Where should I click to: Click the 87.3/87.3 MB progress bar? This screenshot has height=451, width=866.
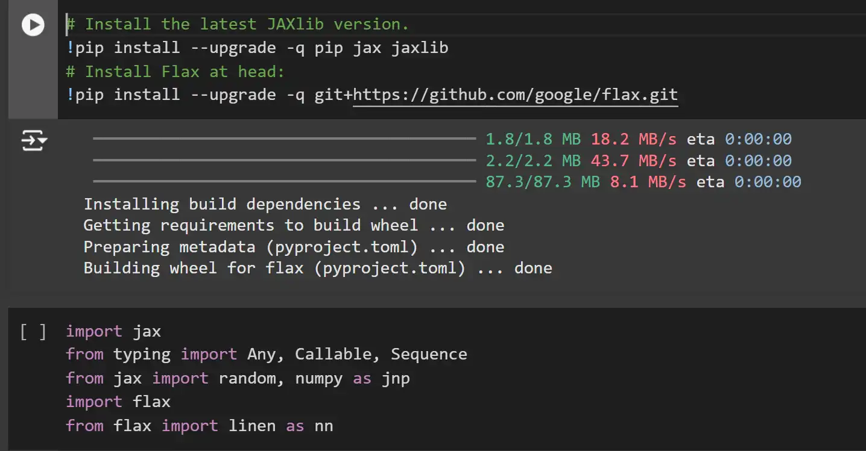(x=284, y=181)
